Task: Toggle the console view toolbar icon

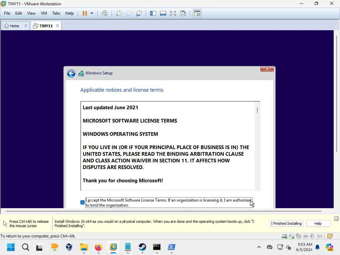Action: click(197, 13)
